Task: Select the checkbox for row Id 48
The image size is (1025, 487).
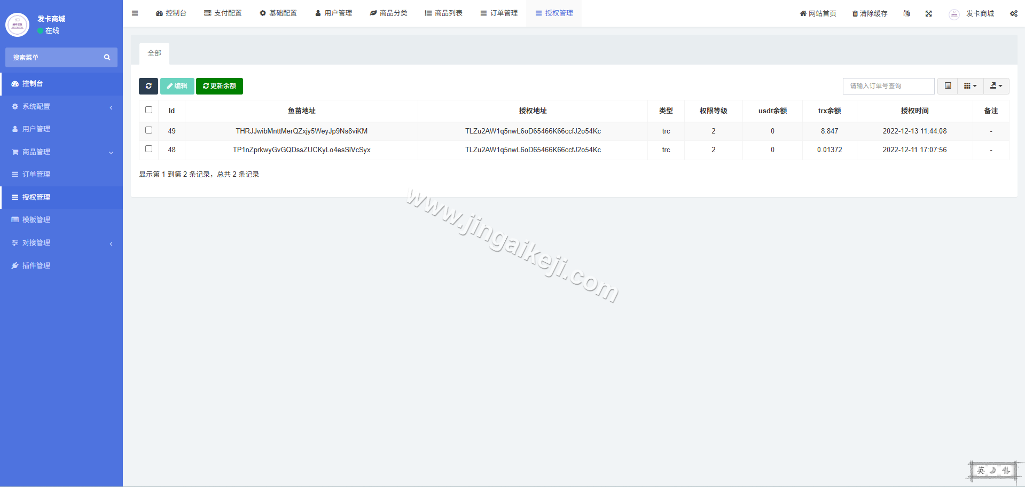Action: point(148,148)
